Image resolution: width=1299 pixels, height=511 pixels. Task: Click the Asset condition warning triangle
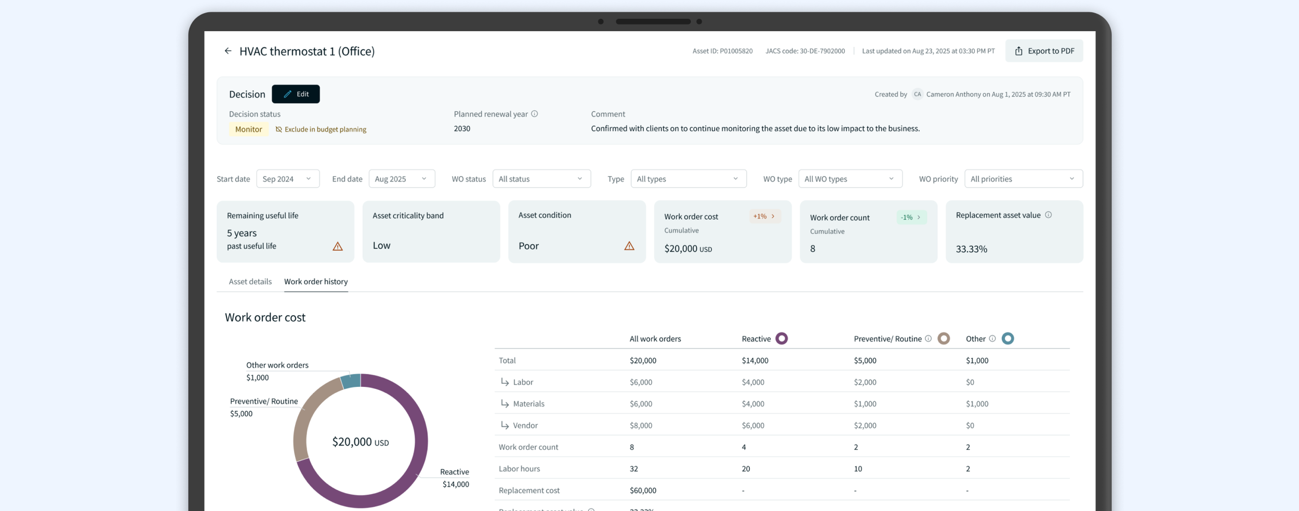629,246
